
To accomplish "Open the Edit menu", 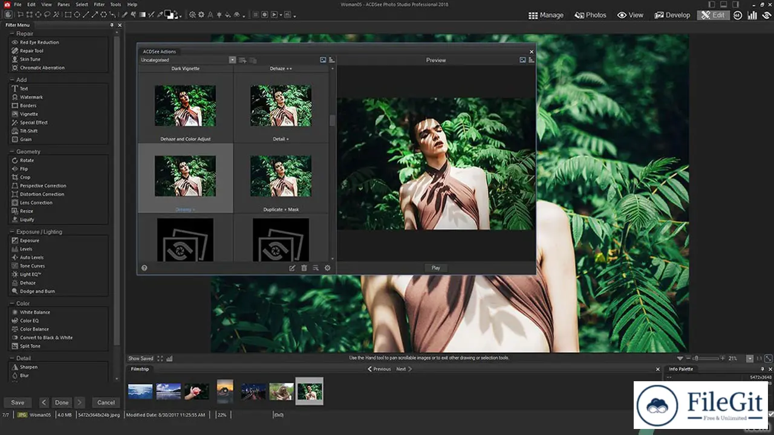I will coord(31,4).
